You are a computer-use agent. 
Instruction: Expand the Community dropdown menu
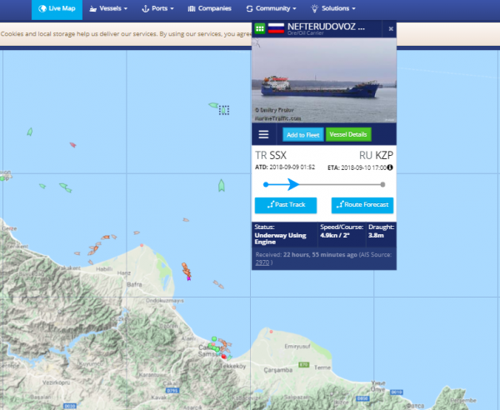point(273,9)
